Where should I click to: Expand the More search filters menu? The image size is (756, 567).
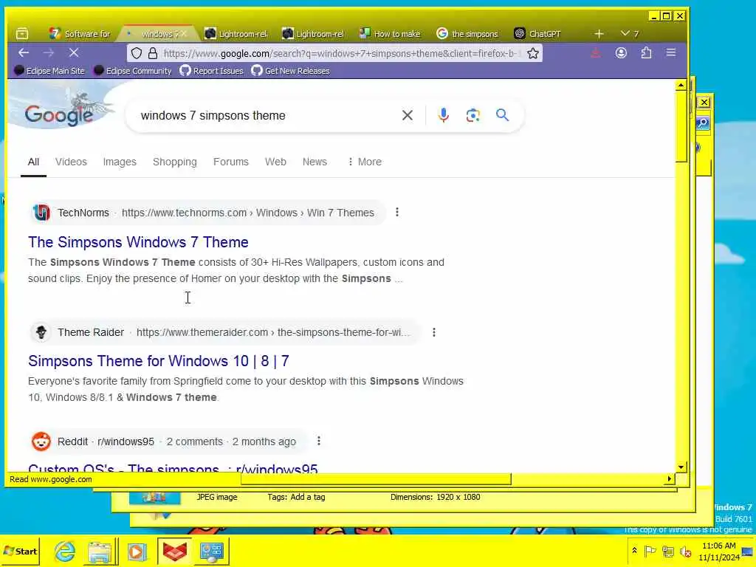pos(365,162)
